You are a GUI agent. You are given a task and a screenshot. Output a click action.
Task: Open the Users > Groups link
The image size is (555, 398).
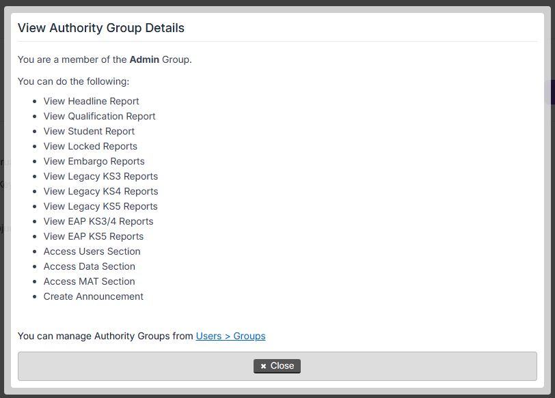pyautogui.click(x=230, y=336)
